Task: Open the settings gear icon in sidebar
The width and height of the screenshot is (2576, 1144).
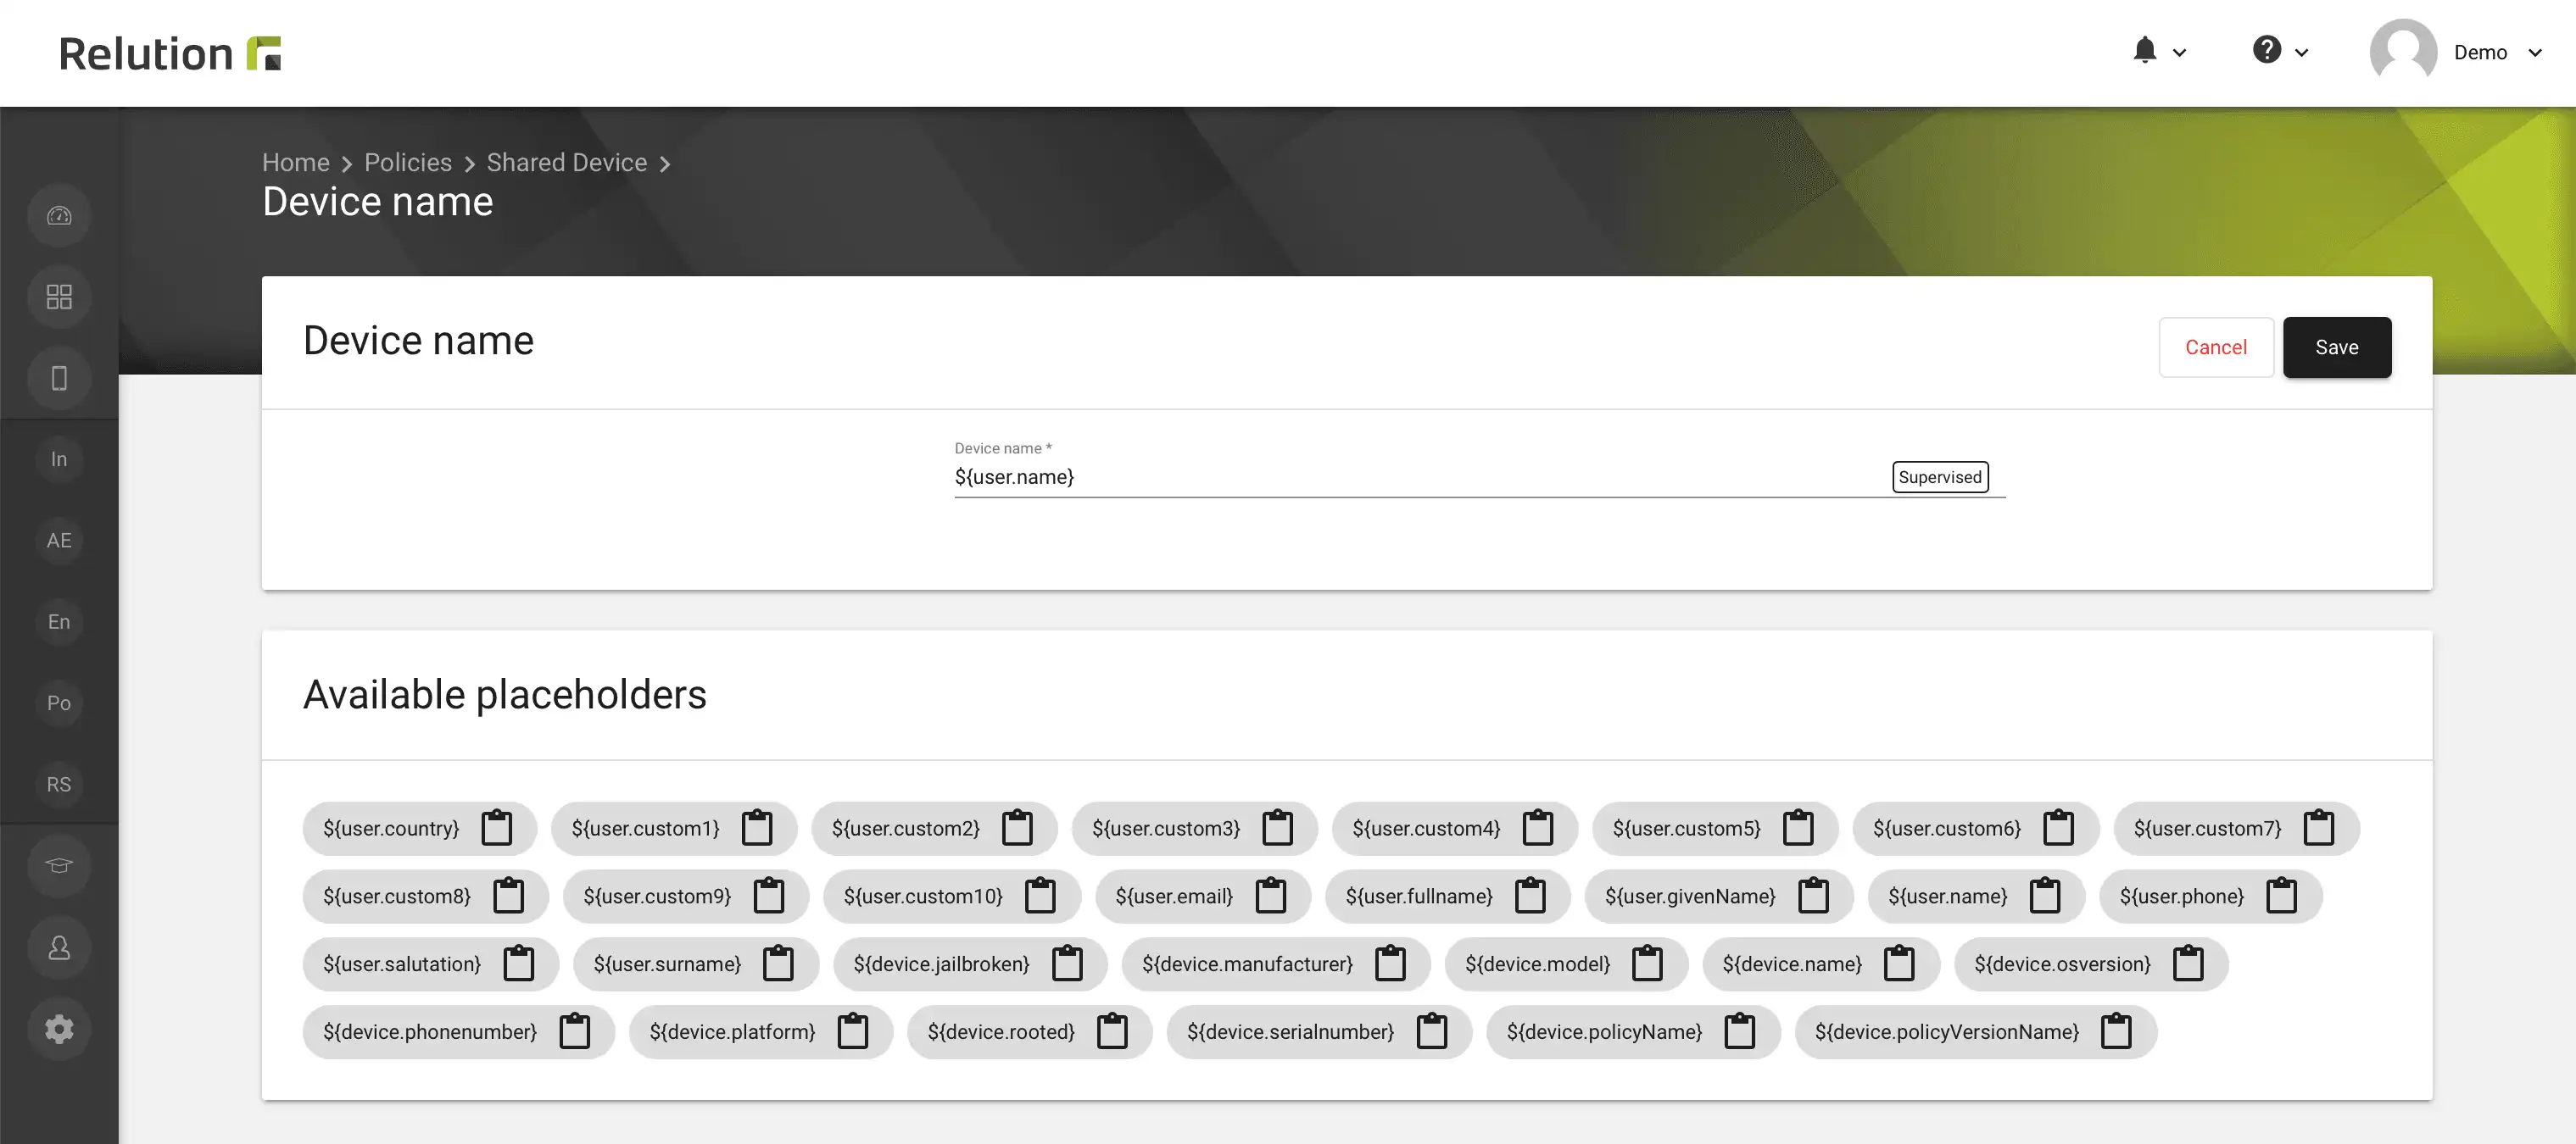Action: tap(59, 1028)
